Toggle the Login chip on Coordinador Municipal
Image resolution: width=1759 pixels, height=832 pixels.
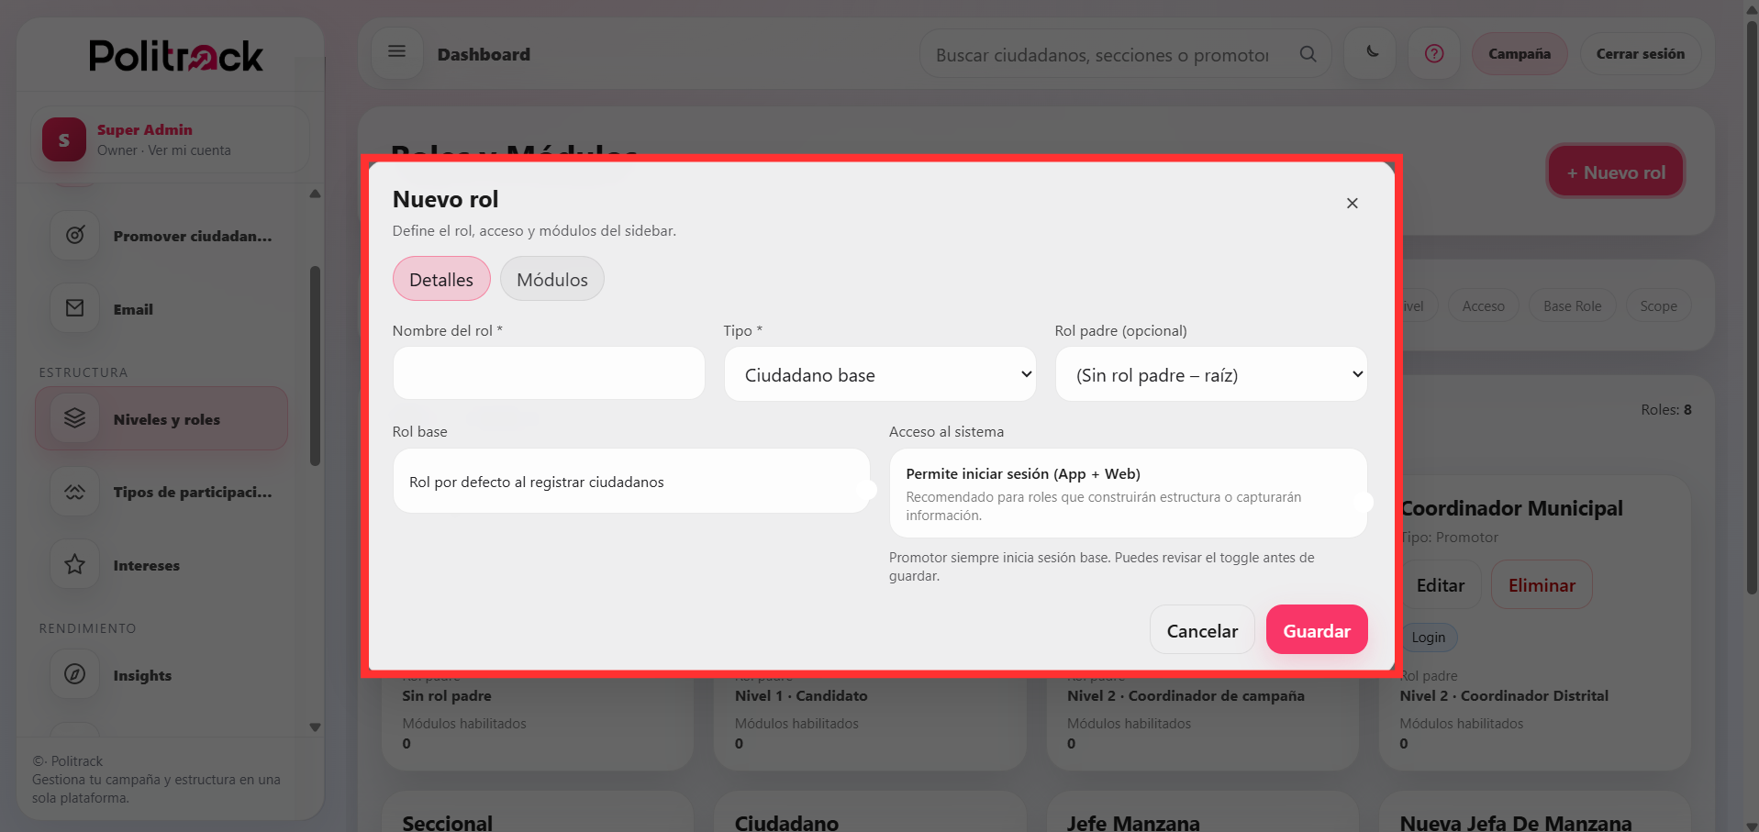pos(1429,637)
